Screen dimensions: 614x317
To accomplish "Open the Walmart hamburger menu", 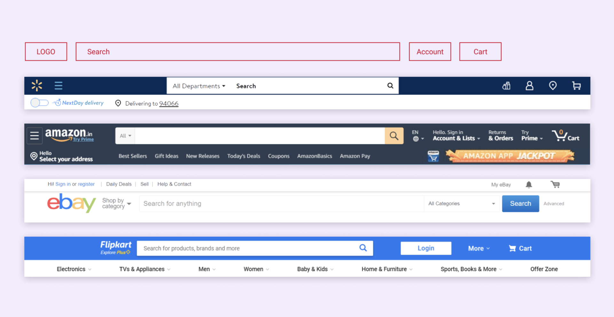I will pyautogui.click(x=59, y=85).
